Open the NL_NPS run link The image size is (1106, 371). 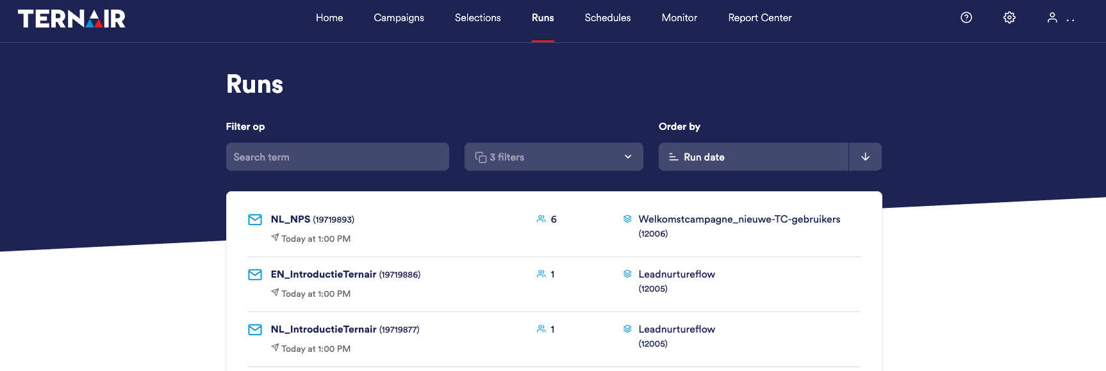click(290, 219)
